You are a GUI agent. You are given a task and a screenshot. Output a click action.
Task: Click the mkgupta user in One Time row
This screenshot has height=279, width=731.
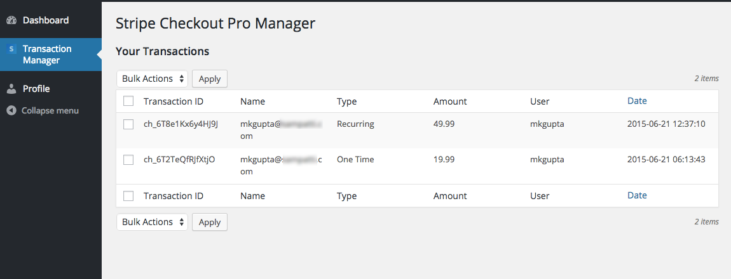pyautogui.click(x=547, y=160)
